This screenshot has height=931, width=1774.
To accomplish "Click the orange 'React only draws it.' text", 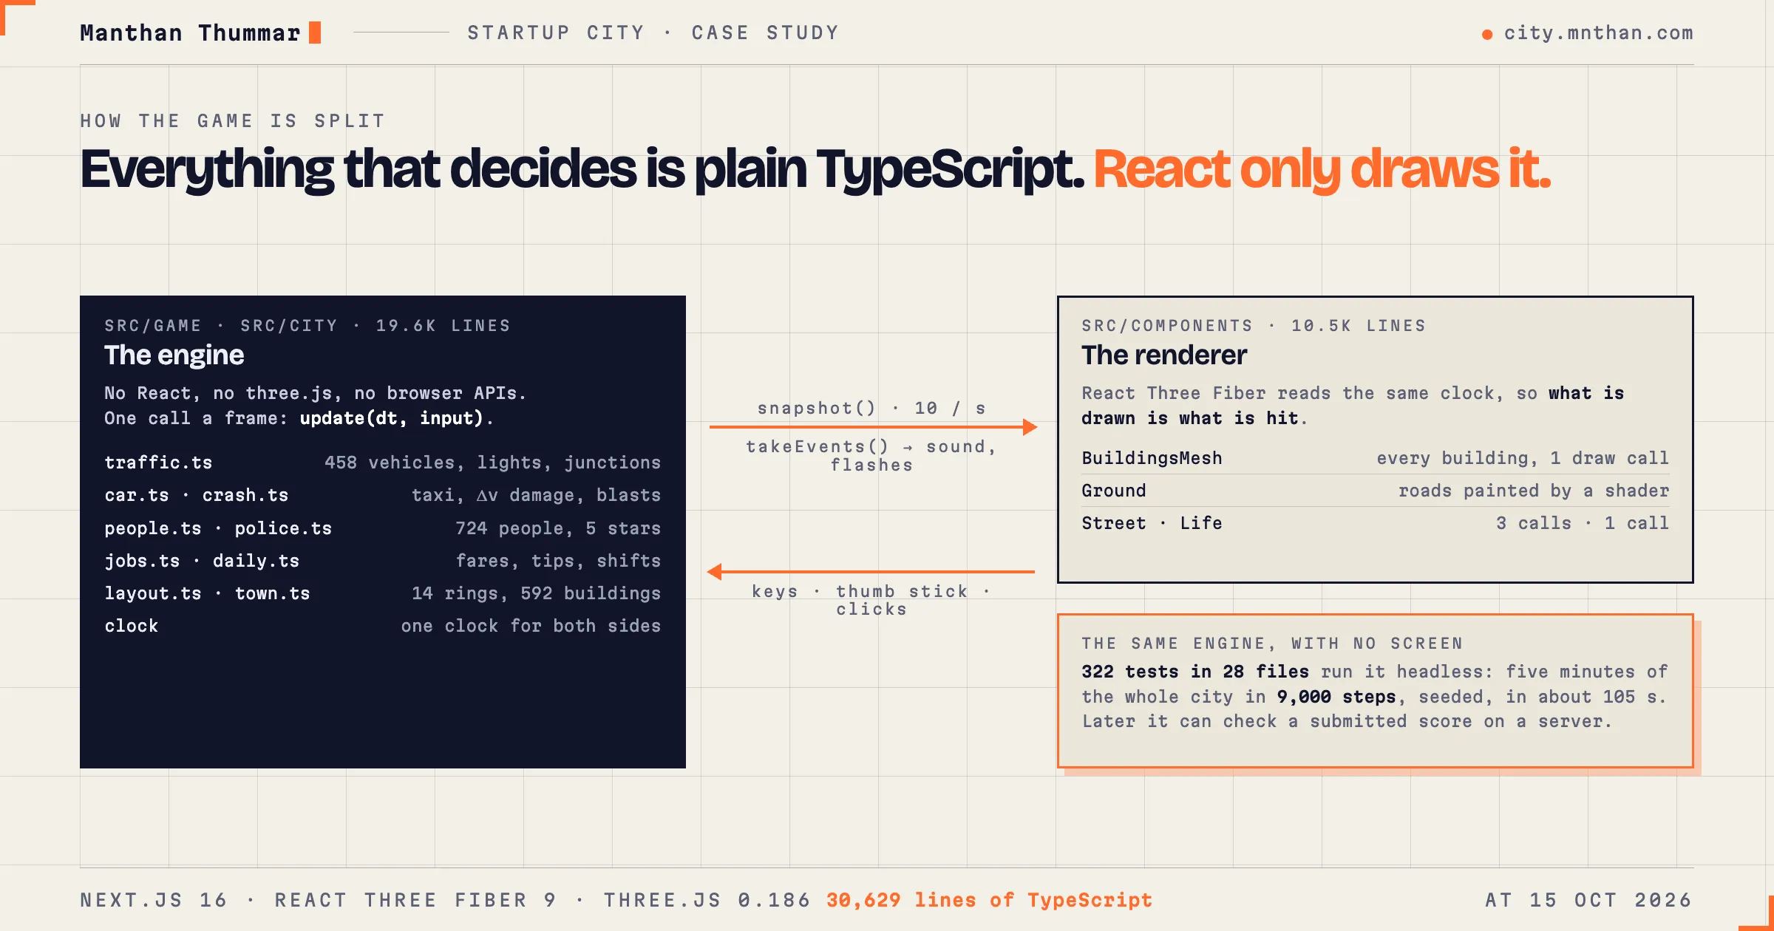I will click(x=1322, y=169).
